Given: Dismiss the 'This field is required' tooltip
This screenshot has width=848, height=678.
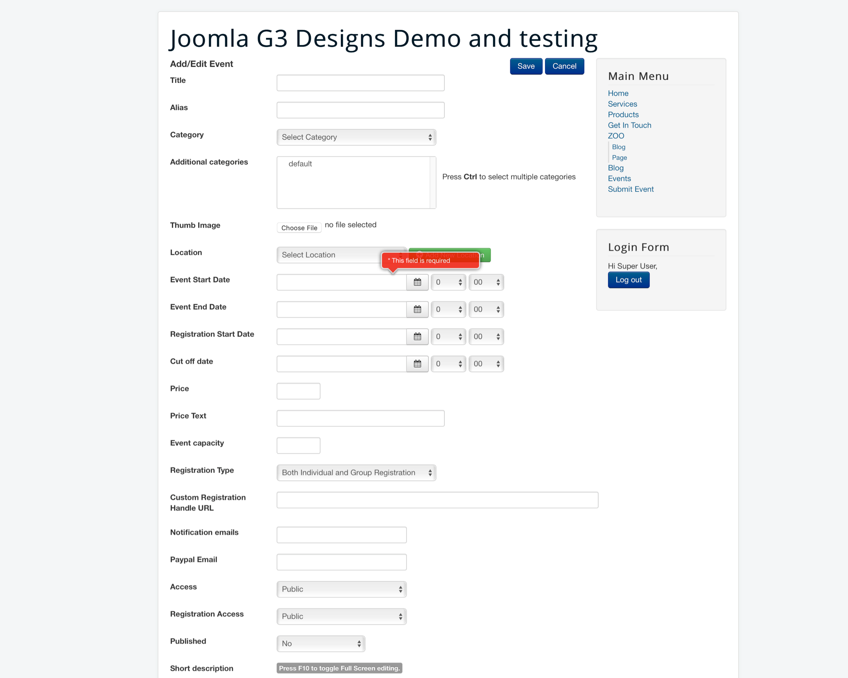Looking at the screenshot, I should pos(430,260).
